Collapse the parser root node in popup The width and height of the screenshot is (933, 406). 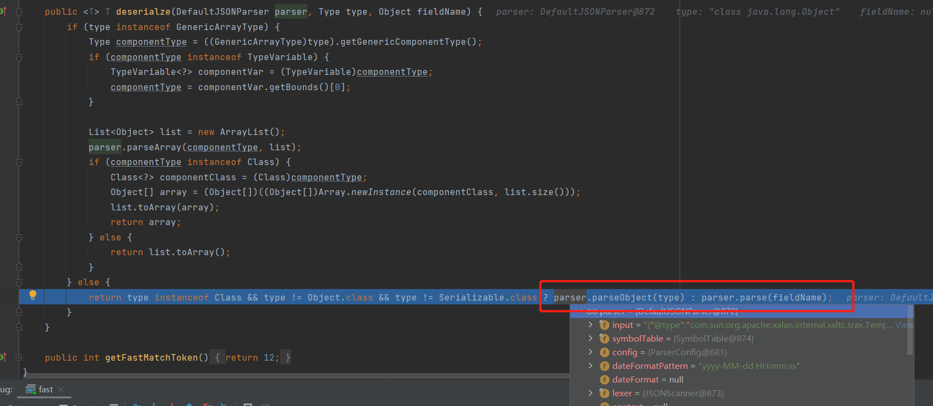point(579,311)
